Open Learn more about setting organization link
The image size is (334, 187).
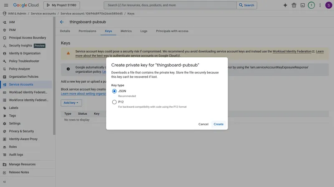pos(83,94)
